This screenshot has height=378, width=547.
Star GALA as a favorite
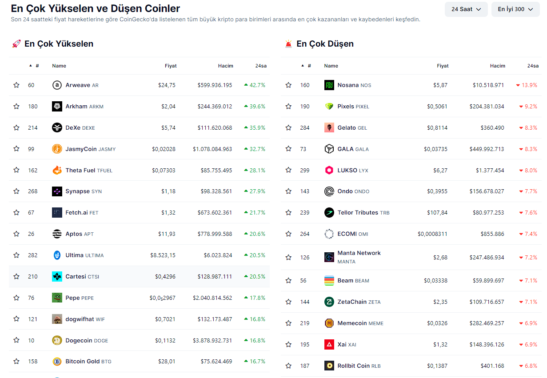[288, 149]
